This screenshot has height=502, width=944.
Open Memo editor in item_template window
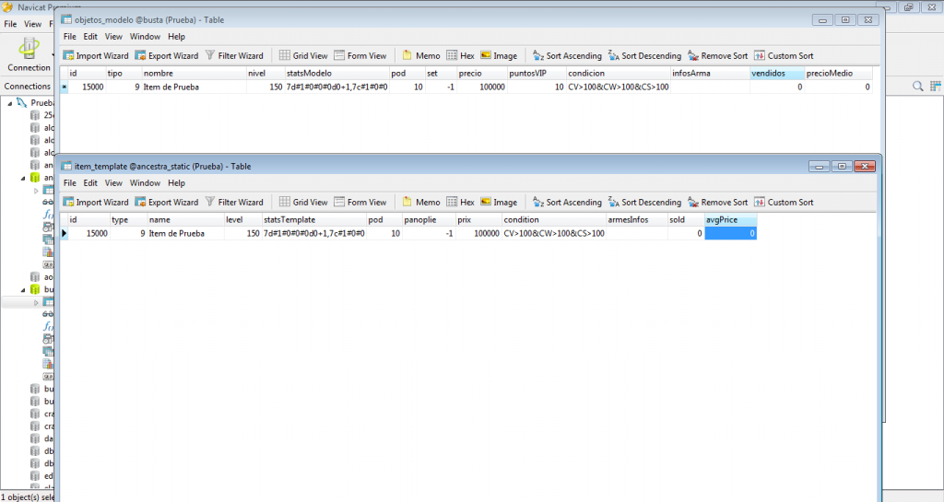[x=420, y=202]
